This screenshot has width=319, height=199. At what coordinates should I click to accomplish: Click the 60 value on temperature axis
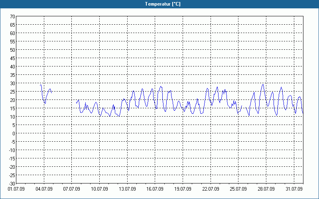(13, 33)
